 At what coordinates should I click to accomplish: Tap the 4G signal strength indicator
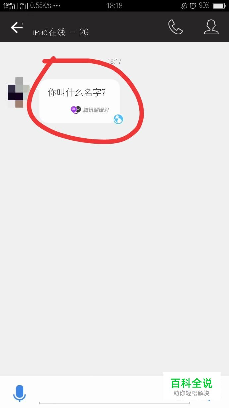pos(10,6)
